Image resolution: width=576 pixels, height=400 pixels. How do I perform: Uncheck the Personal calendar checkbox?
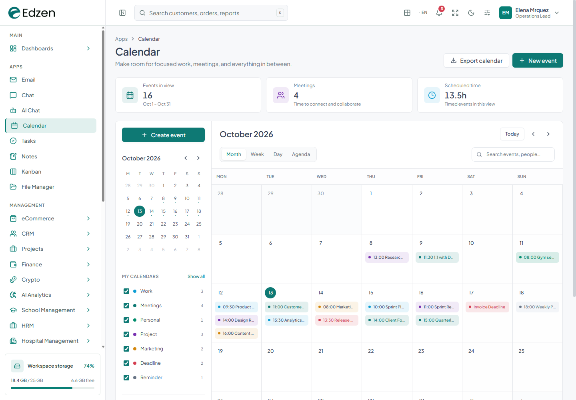pyautogui.click(x=126, y=320)
